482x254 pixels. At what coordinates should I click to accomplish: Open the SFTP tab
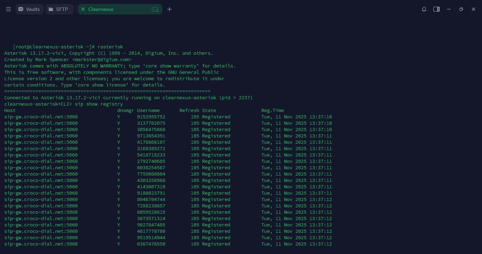click(59, 9)
